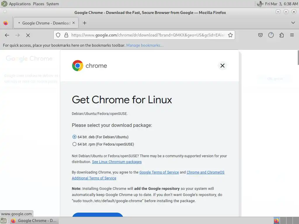Open Google Terms of Service link
299x224 pixels.
click(x=159, y=172)
